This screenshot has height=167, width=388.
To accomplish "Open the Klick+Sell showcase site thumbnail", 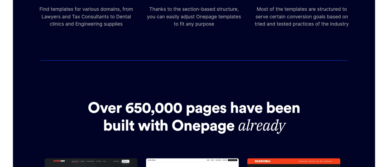I will (x=294, y=163).
